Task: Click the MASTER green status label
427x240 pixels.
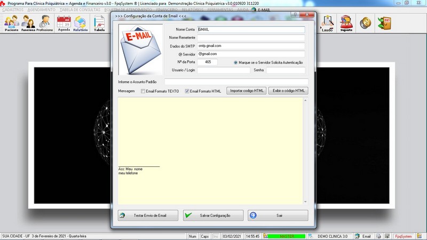Action: (x=287, y=236)
